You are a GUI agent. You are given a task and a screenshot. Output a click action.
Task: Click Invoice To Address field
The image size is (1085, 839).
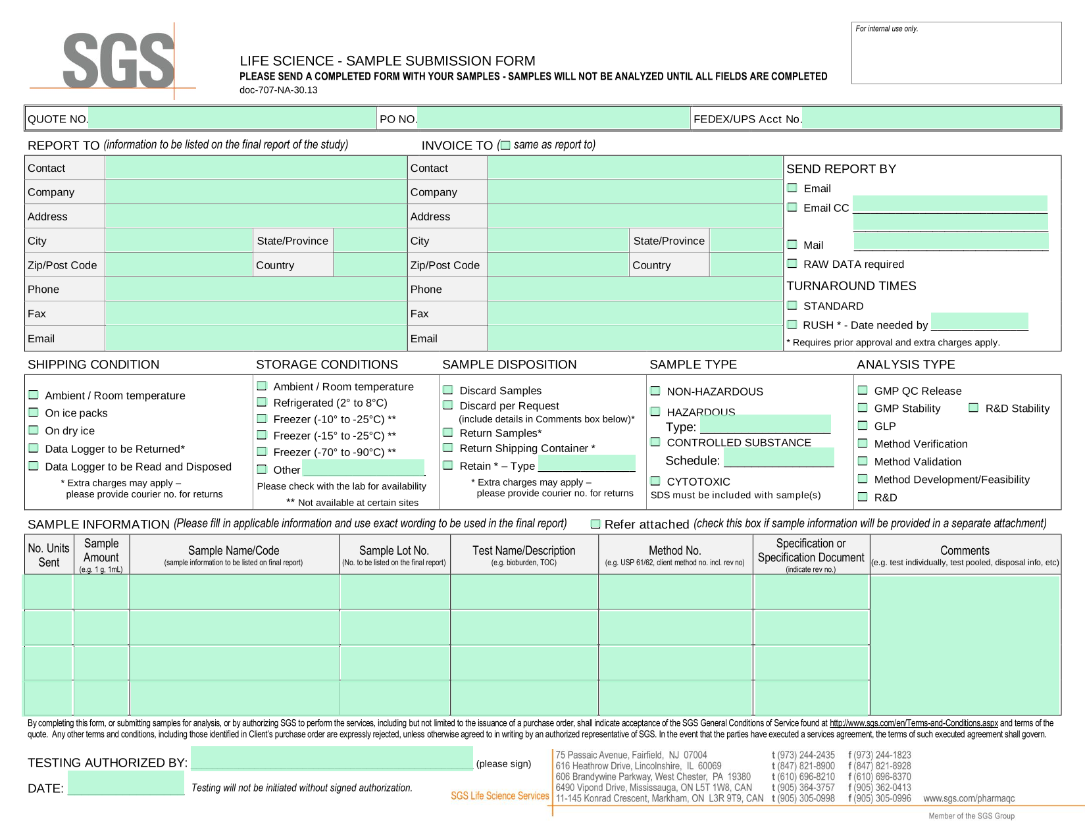click(635, 216)
